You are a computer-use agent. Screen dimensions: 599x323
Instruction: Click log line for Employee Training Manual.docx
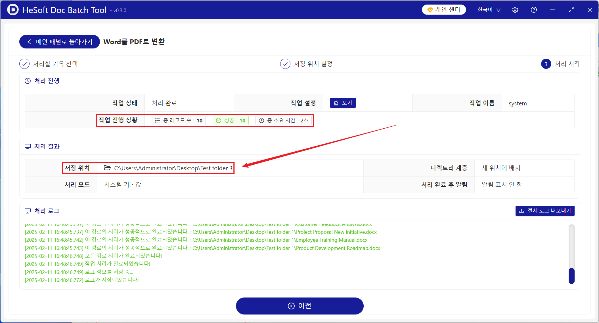(196, 240)
